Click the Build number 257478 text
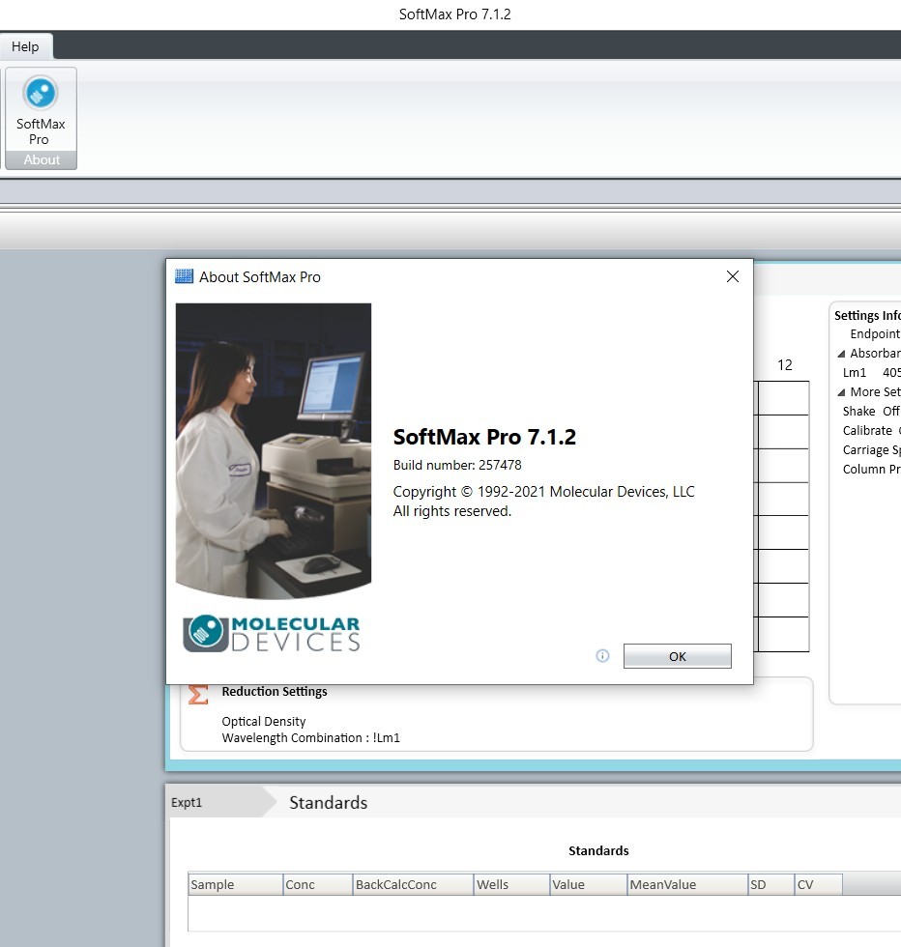The image size is (901, 947). pos(457,465)
